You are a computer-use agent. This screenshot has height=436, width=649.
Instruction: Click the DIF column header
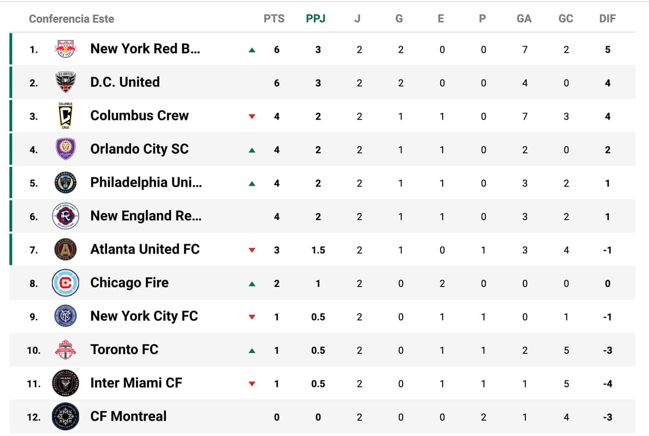coord(607,19)
